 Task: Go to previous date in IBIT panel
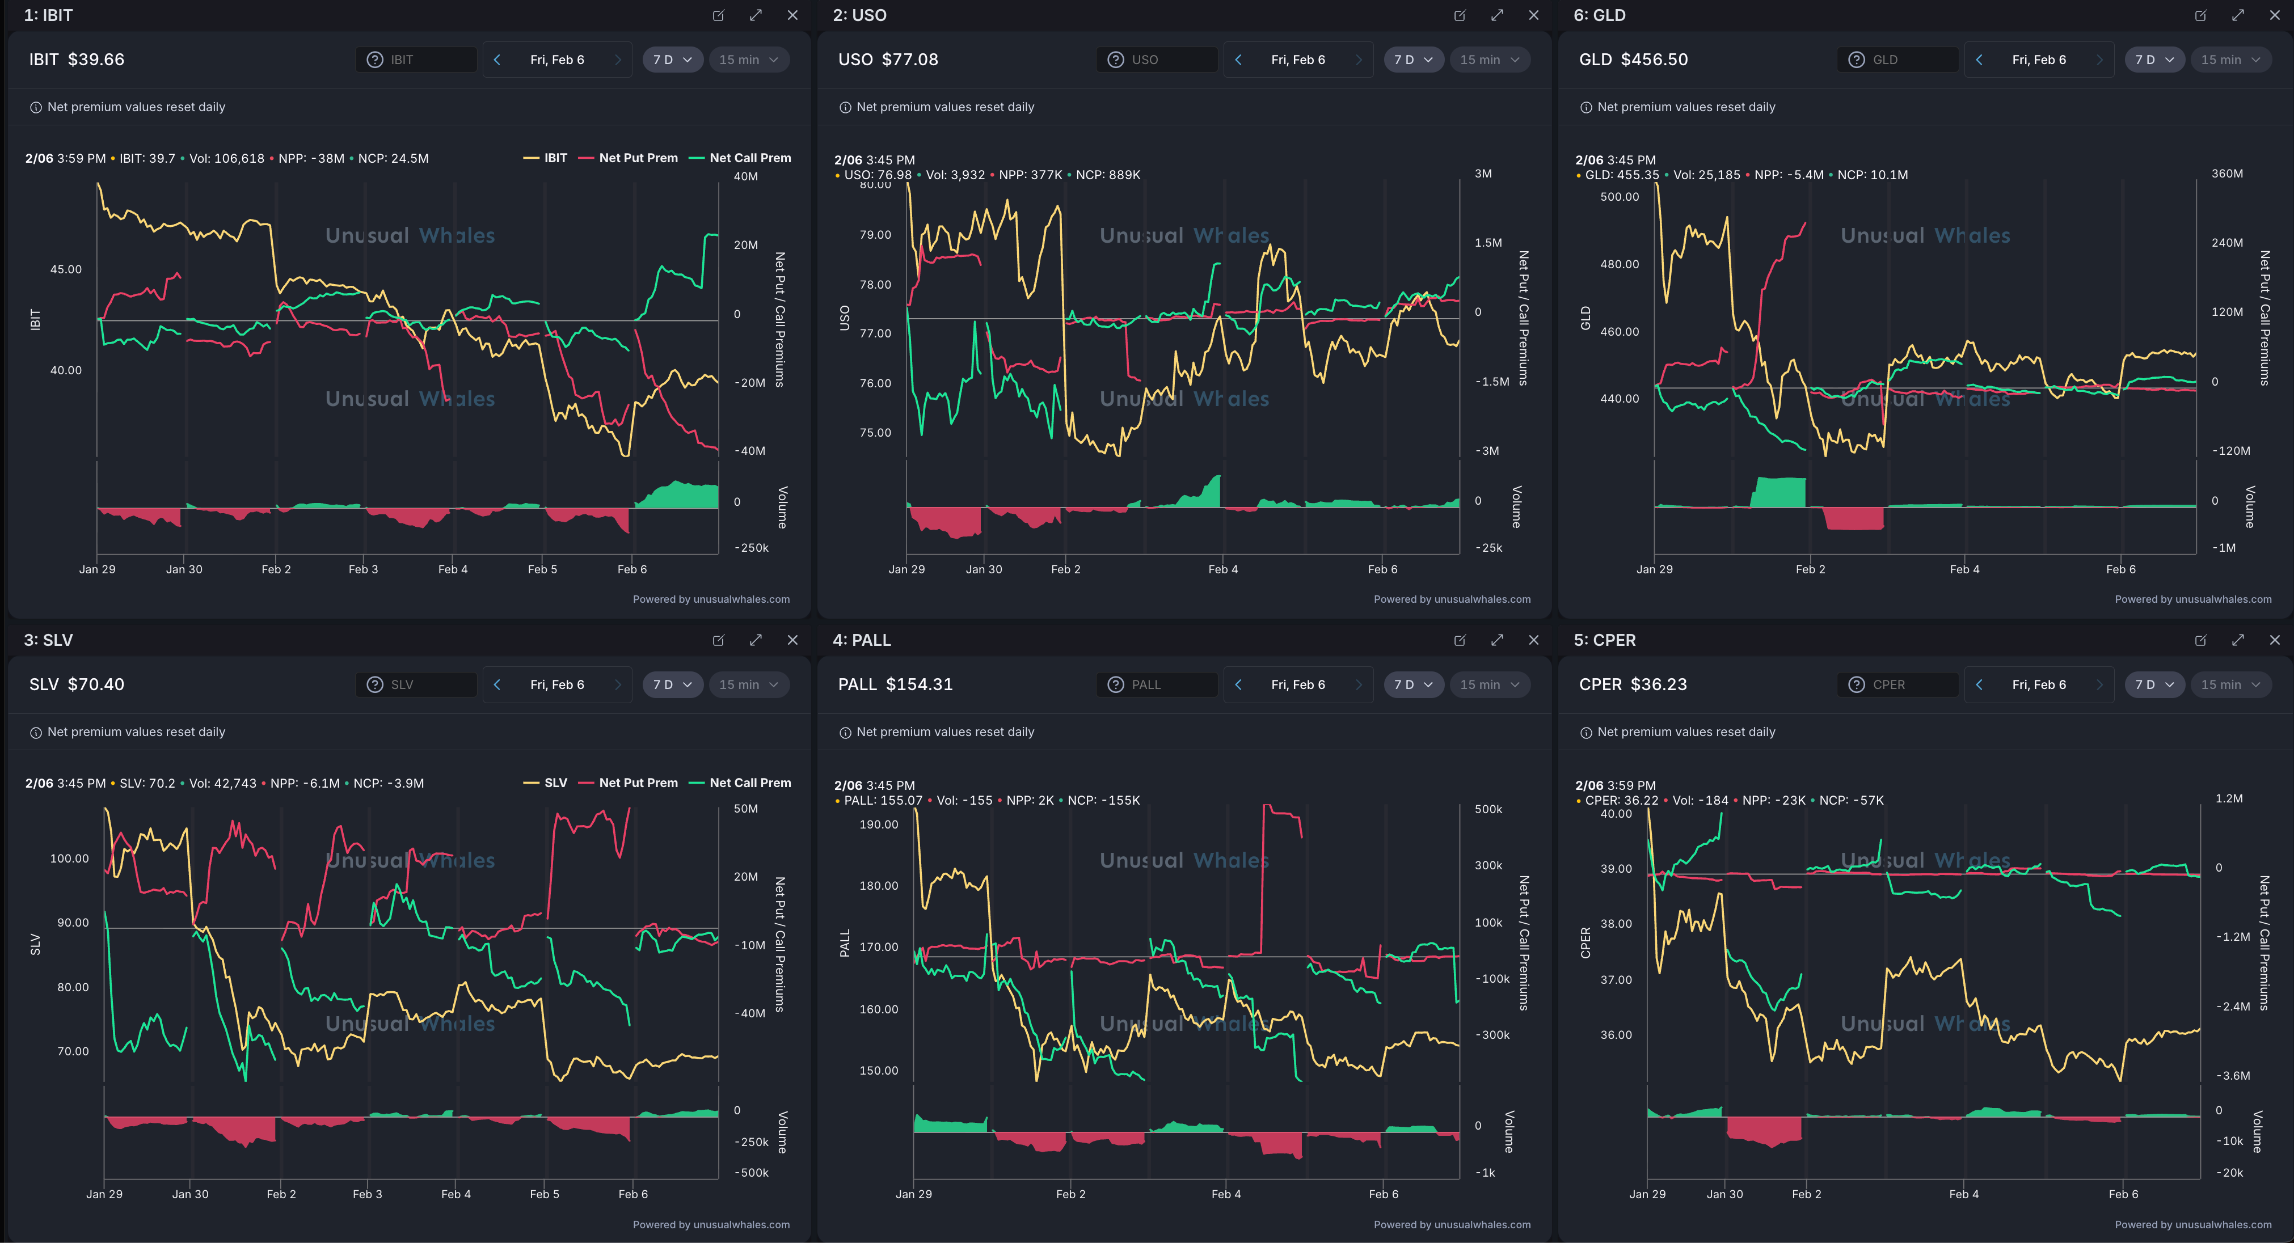(x=497, y=60)
